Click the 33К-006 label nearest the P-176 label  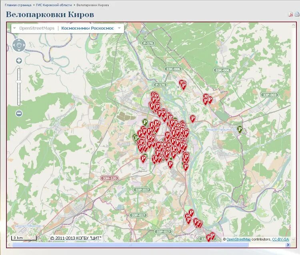(x=173, y=69)
